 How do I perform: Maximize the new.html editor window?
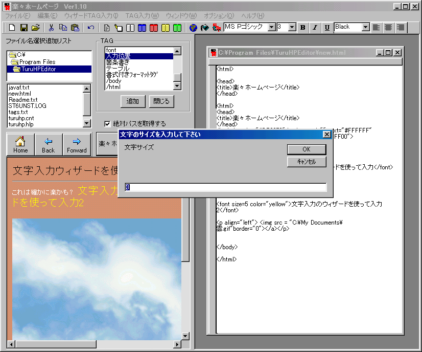click(388, 53)
